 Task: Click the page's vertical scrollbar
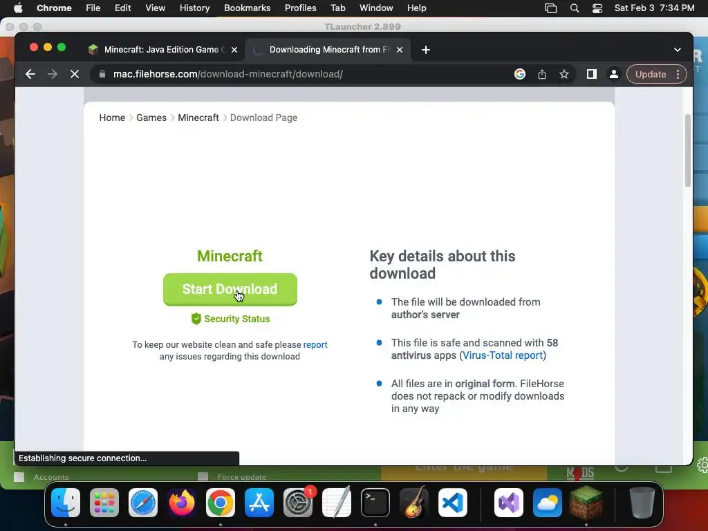tap(688, 150)
